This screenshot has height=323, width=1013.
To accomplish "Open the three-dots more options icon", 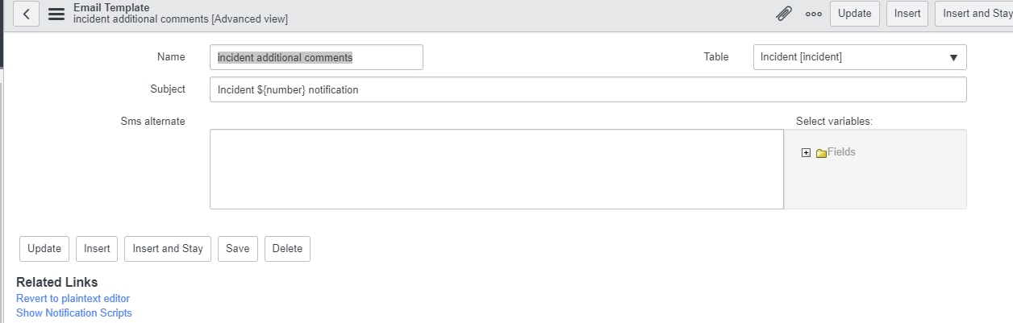I will coord(814,14).
